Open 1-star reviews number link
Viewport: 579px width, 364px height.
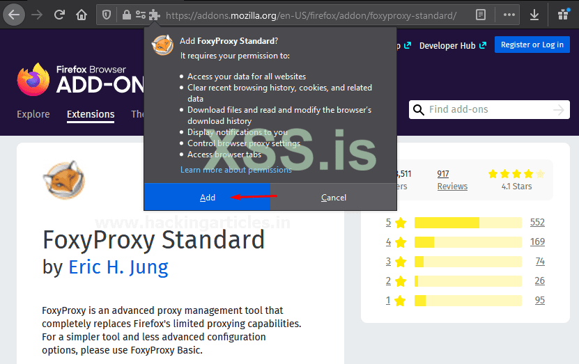388,301
